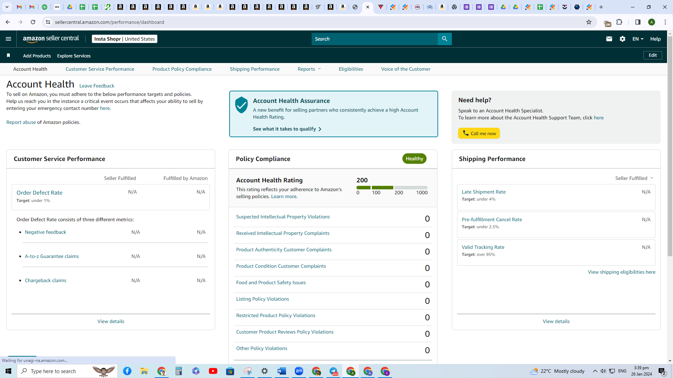Open a new browser tab with plus

[601, 7]
